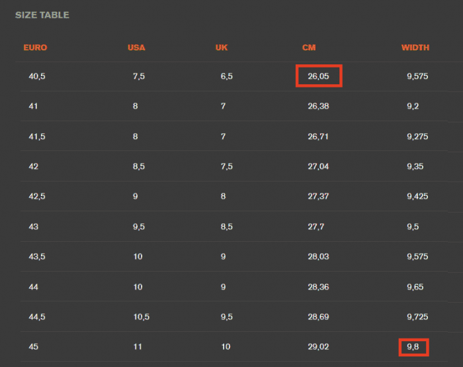The width and height of the screenshot is (463, 367).
Task: Select EURO size 40,5 cell
Action: (x=37, y=76)
